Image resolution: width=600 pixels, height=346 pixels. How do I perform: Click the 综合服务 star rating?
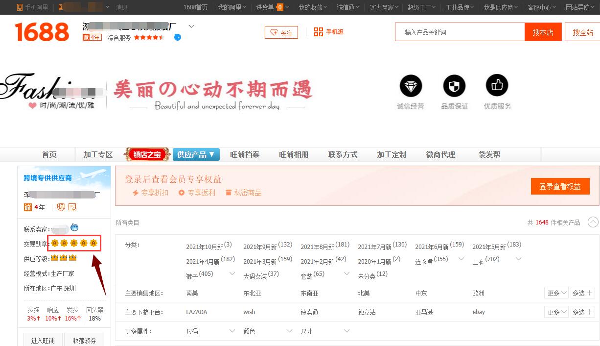click(x=149, y=37)
